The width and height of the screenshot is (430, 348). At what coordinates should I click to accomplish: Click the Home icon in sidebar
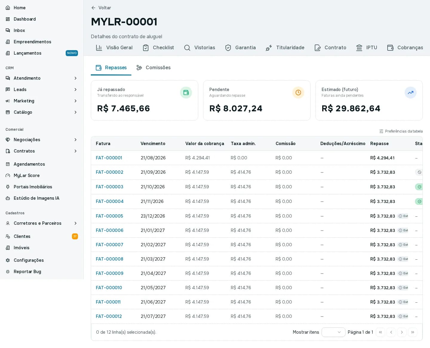8,8
